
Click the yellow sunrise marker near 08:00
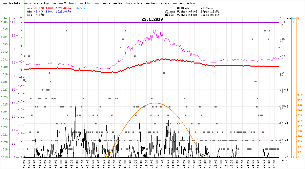coord(107,155)
